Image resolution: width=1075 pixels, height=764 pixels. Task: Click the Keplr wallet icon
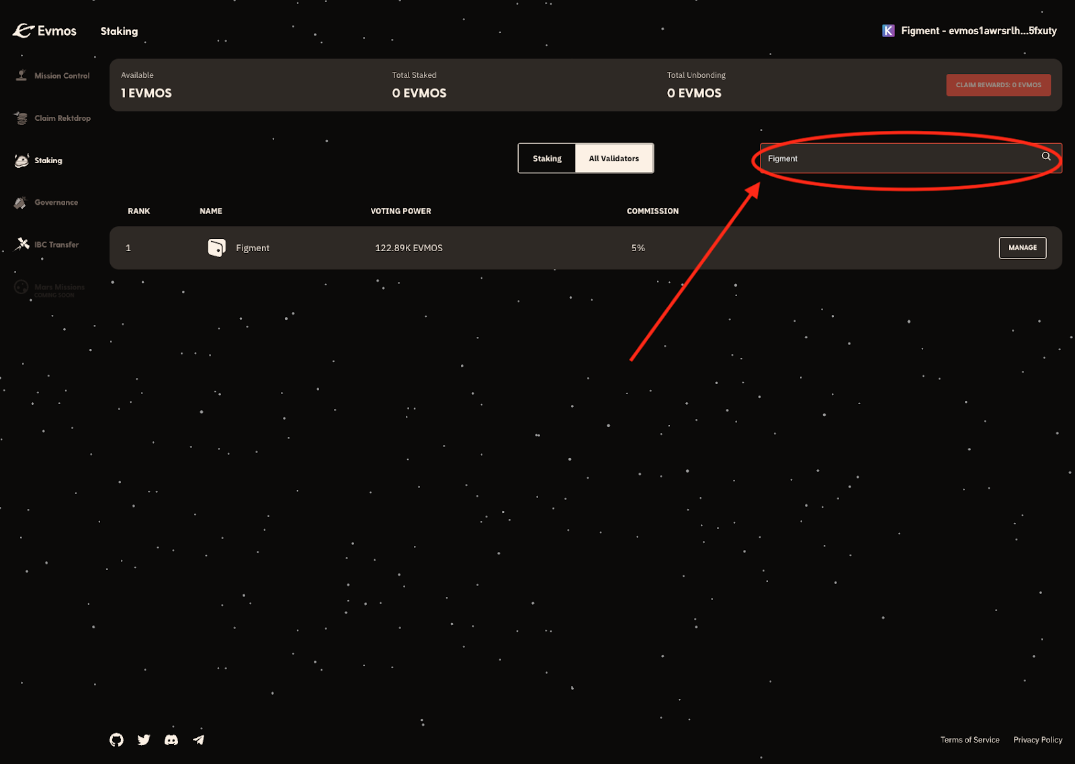click(888, 31)
